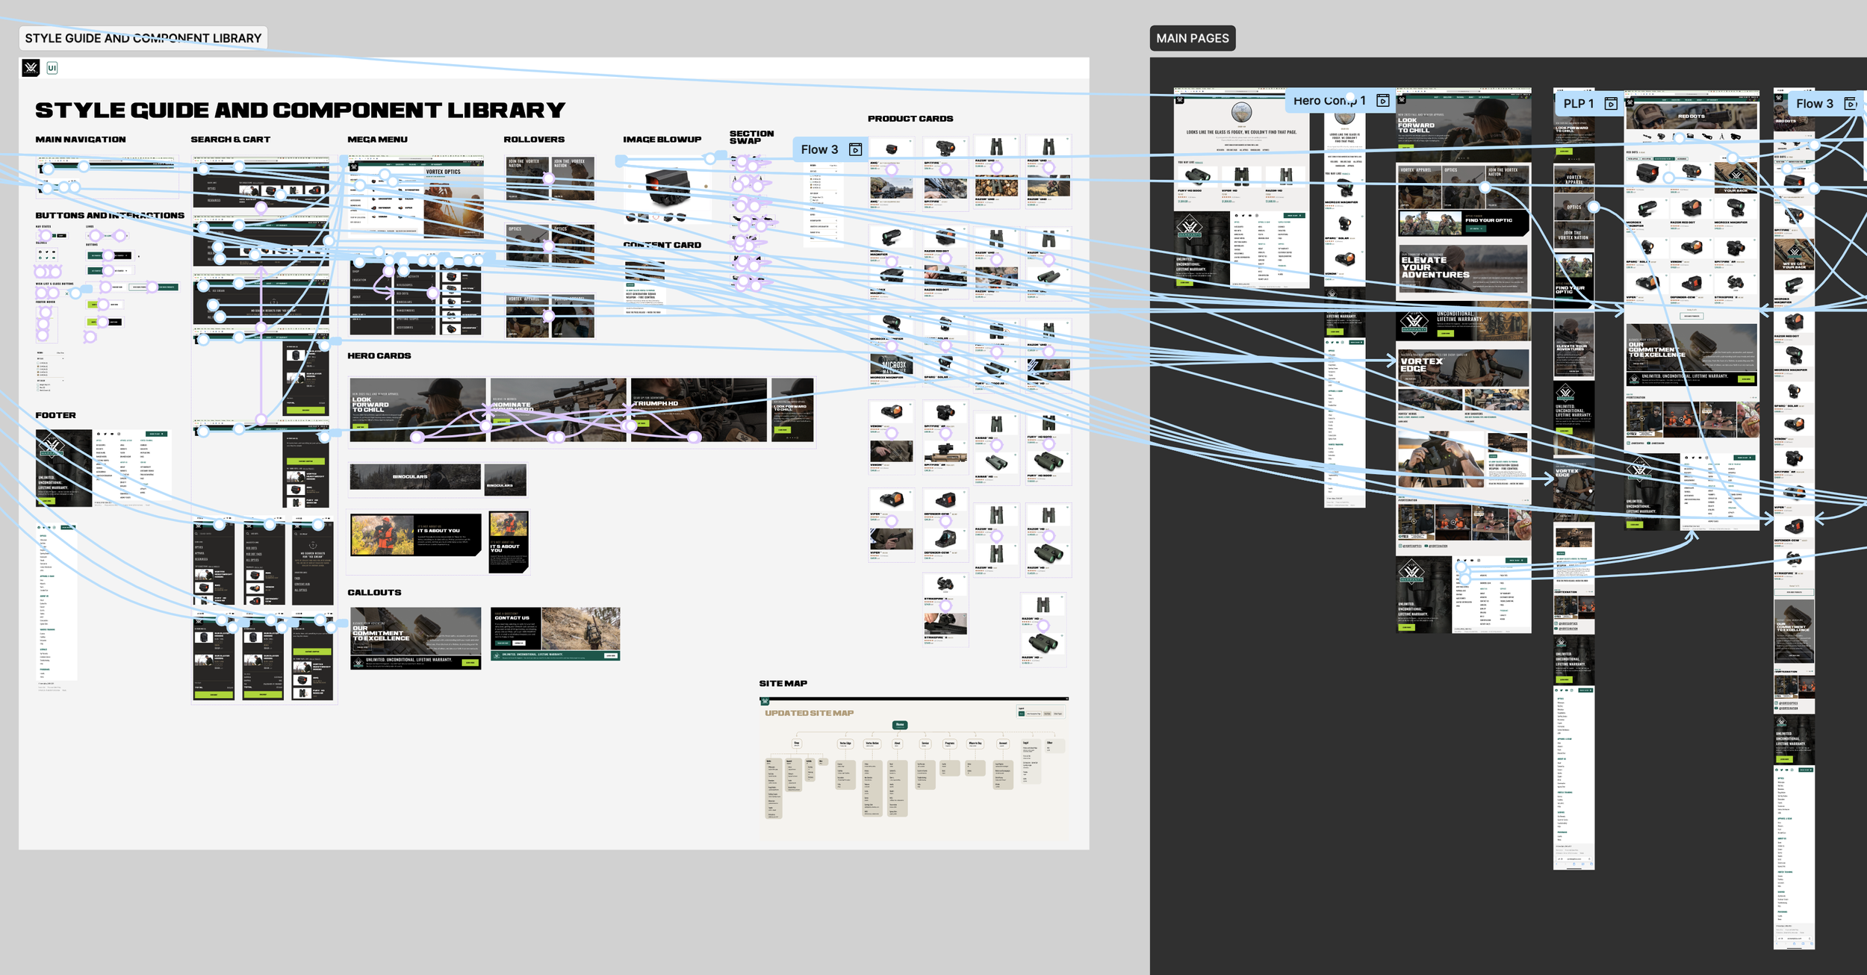Select the PLP 1 flow starting point label

1578,104
